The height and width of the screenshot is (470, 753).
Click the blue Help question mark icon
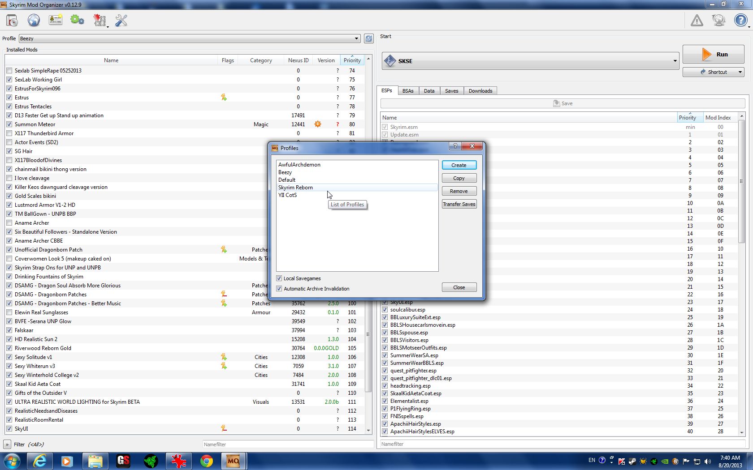pos(740,21)
